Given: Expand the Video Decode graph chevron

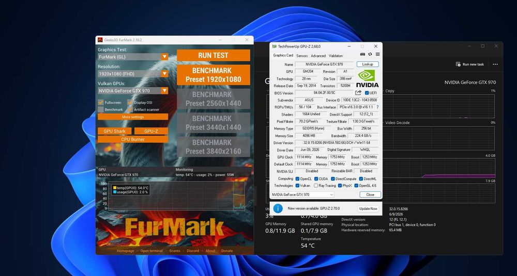Looking at the screenshot, I should coord(383,123).
